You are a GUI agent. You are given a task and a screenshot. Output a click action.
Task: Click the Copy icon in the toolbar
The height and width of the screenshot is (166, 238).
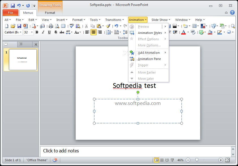(x=92, y=26)
